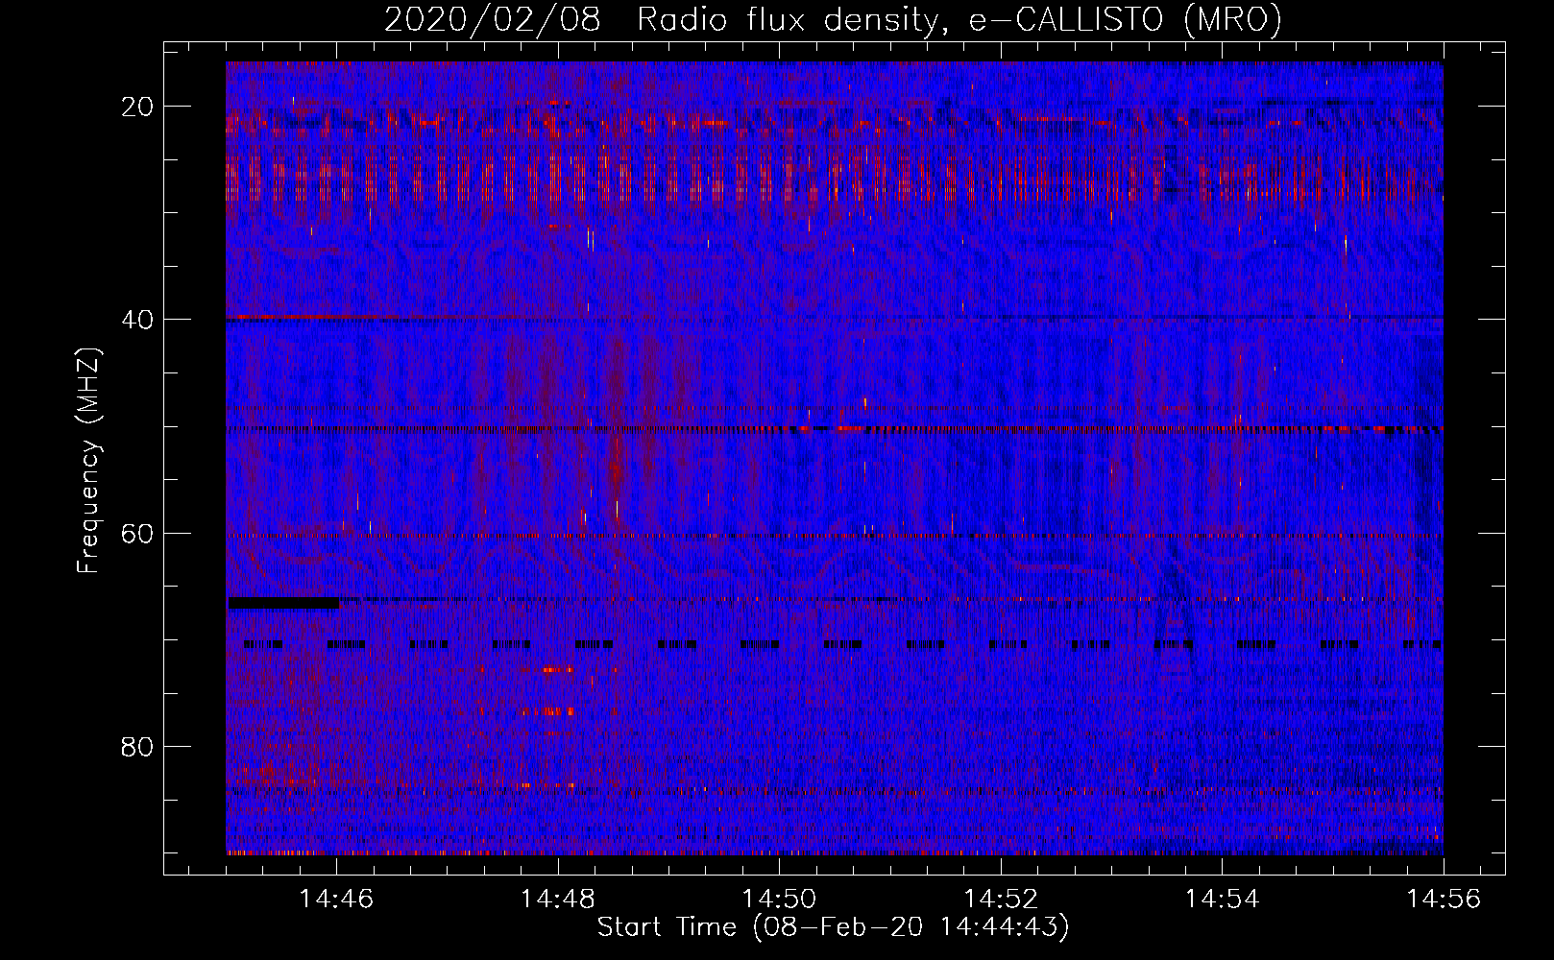Viewport: 1554px width, 960px height.
Task: Click the 20 MHz frequency tick label
Action: pos(138,106)
